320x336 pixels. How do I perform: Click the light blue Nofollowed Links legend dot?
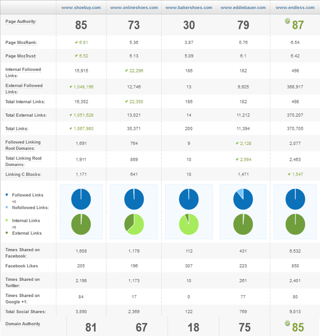[x=7, y=207]
